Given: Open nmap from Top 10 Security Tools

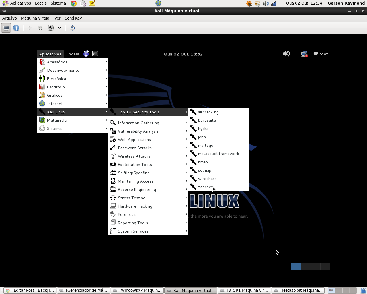Looking at the screenshot, I should point(219,162).
